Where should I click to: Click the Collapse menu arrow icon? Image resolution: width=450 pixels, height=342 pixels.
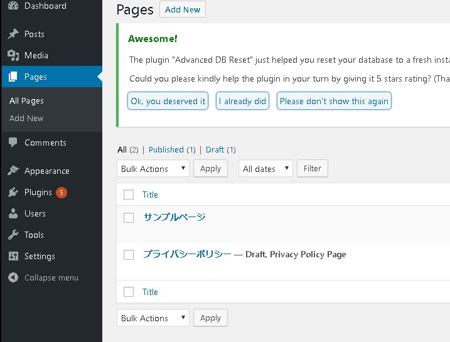click(x=13, y=277)
